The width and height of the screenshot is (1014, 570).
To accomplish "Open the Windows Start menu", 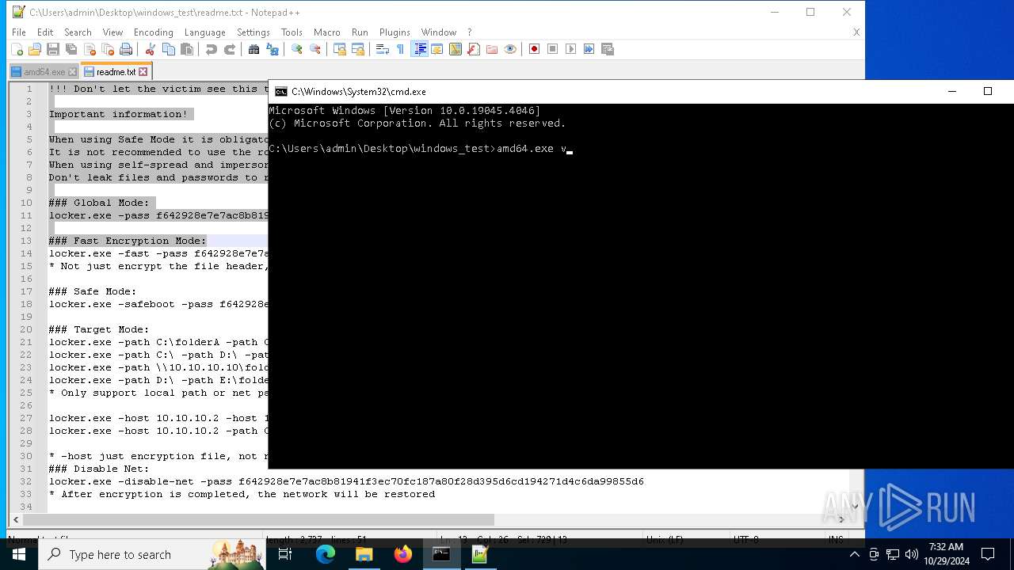I will point(19,554).
